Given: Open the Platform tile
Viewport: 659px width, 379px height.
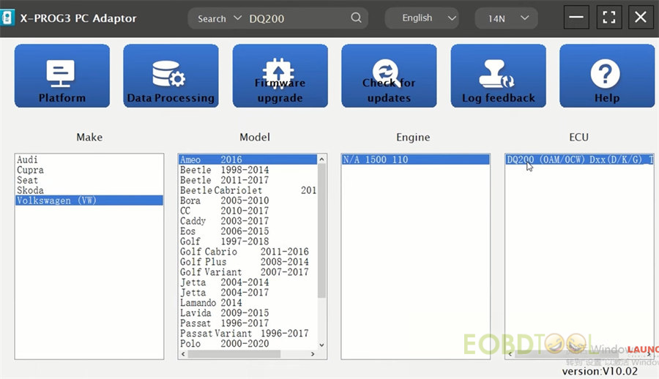Looking at the screenshot, I should click(x=62, y=75).
